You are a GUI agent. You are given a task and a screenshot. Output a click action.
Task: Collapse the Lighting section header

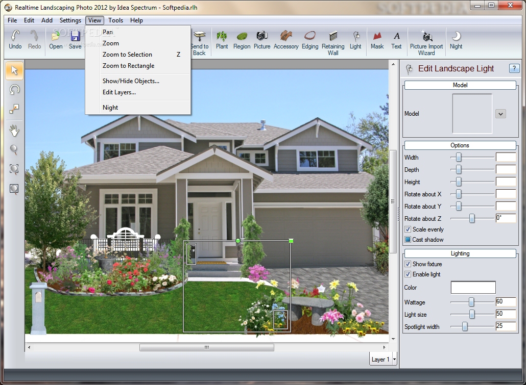pyautogui.click(x=460, y=253)
